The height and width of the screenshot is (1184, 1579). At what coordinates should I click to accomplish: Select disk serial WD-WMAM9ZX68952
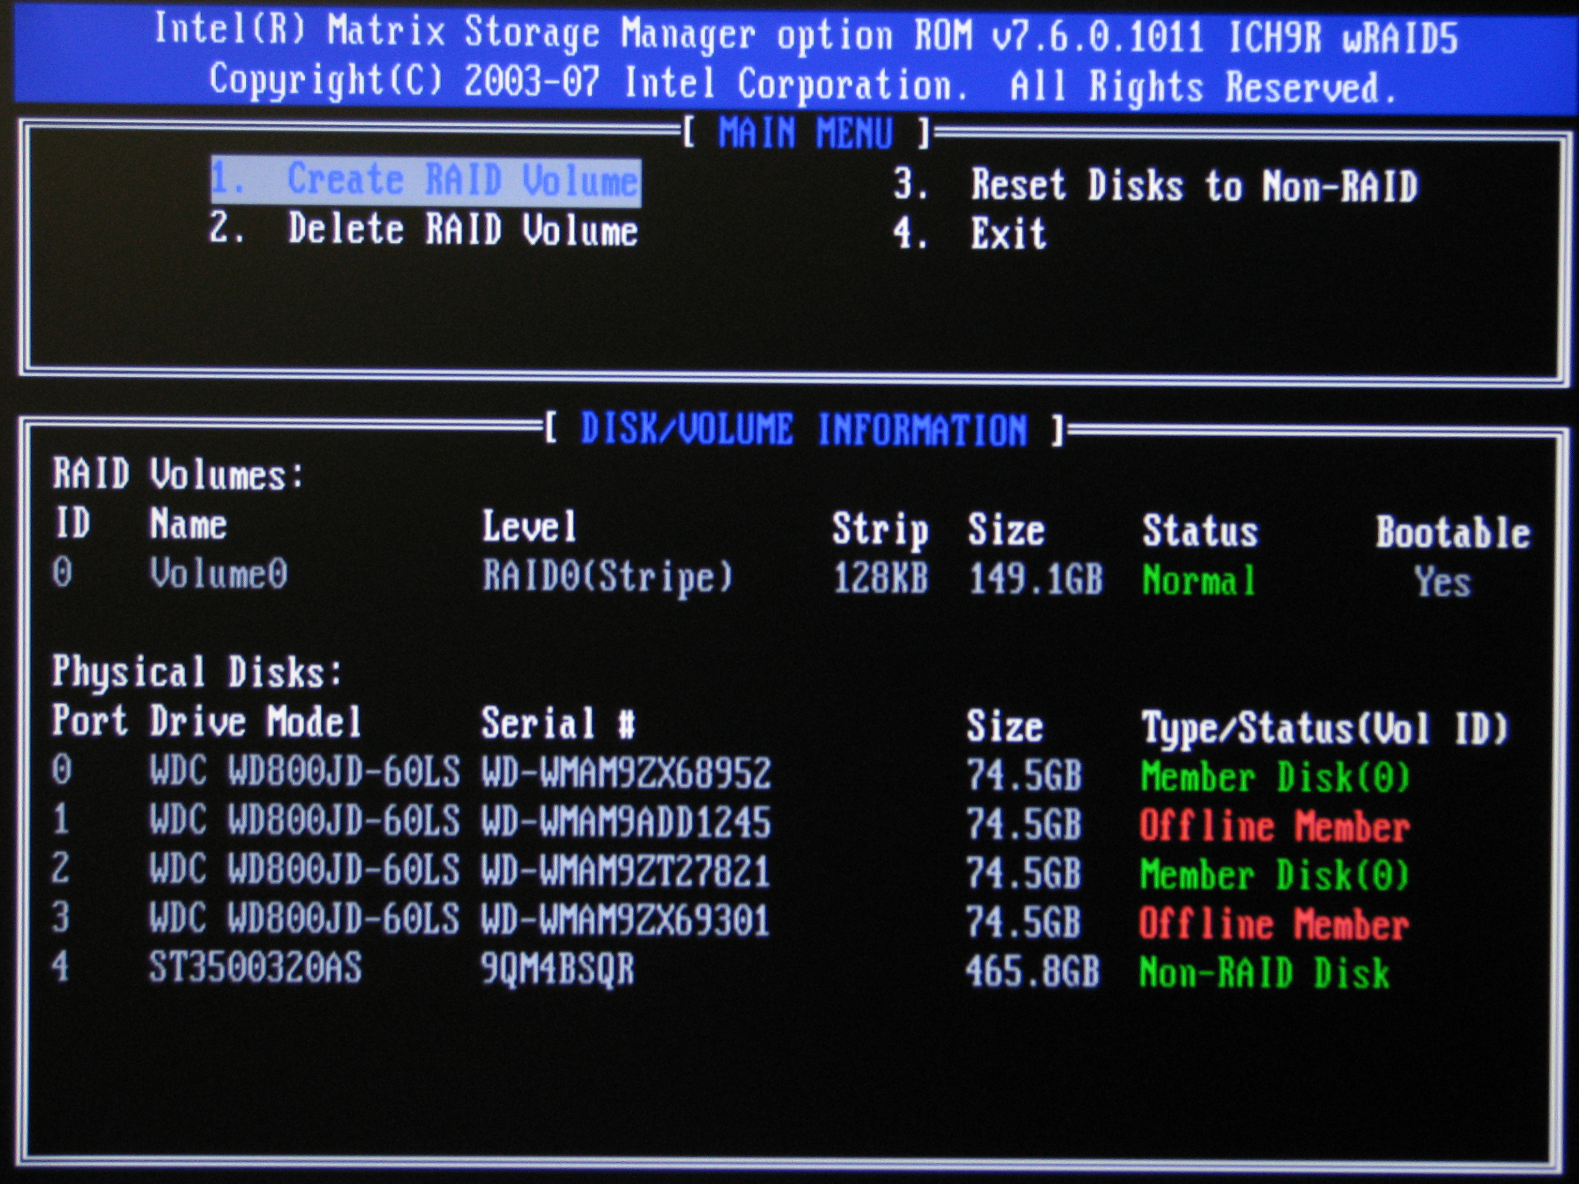point(626,773)
